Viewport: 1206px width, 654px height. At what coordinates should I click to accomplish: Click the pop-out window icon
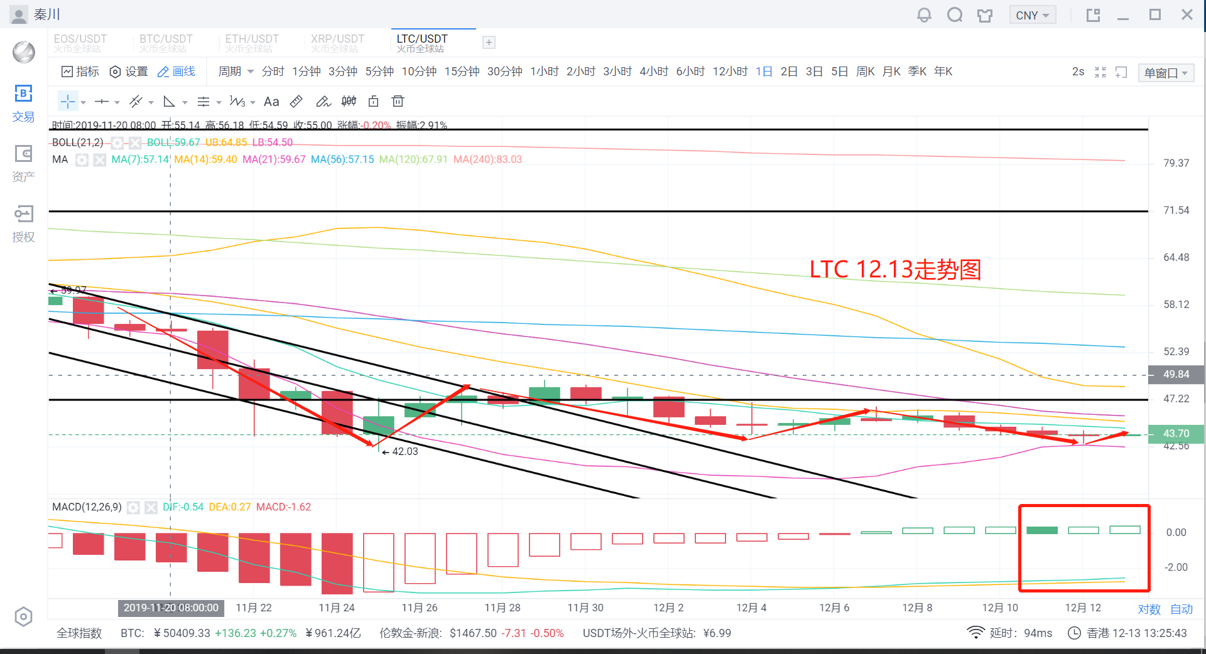point(1094,15)
